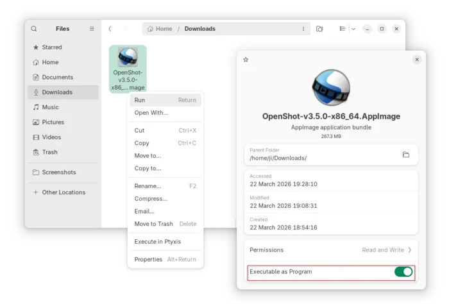Click Compress... in context menu
The image size is (449, 304).
click(151, 199)
